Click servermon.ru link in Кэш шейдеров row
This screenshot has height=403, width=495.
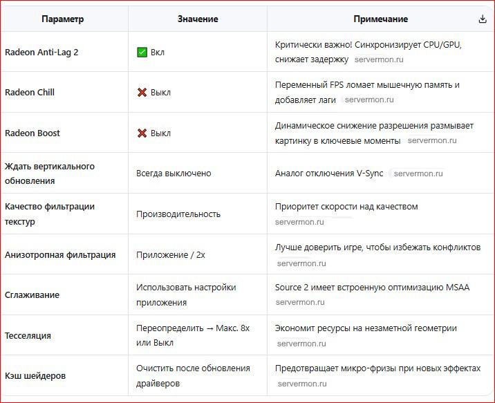pyautogui.click(x=302, y=384)
